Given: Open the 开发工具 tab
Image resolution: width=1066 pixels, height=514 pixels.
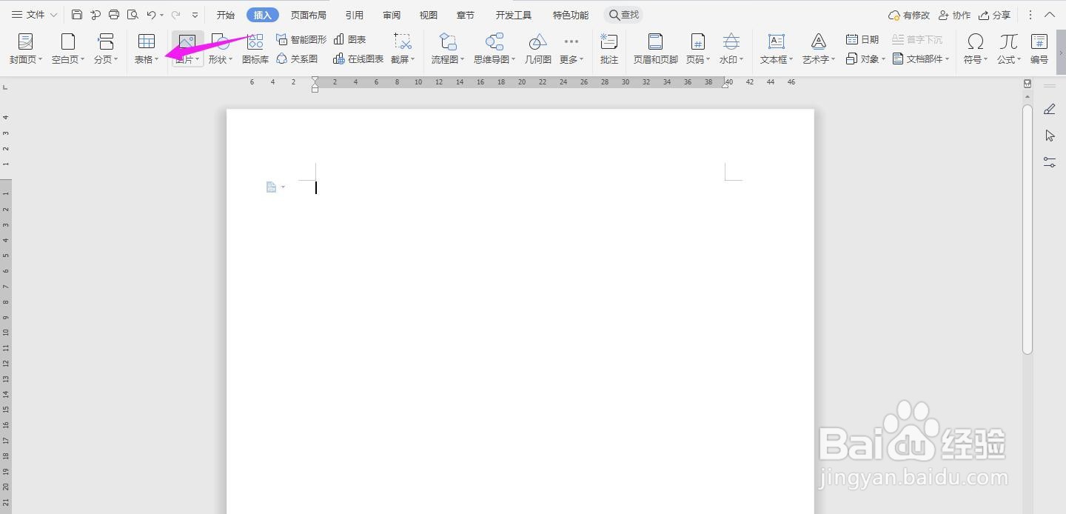Looking at the screenshot, I should pos(514,15).
